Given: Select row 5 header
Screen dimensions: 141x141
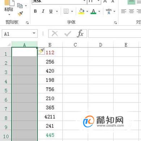Looking at the screenshot, I should point(6,89).
